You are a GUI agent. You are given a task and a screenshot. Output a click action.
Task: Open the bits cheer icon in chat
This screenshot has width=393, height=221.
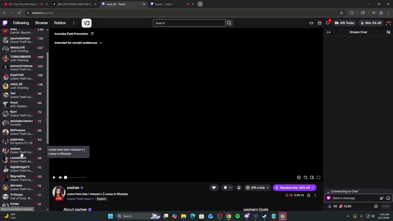[x=382, y=198]
